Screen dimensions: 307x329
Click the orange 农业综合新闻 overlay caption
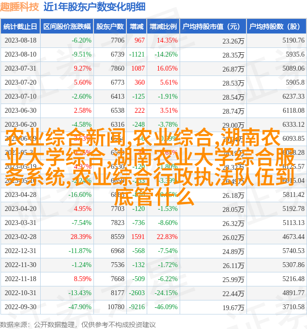pos(150,167)
